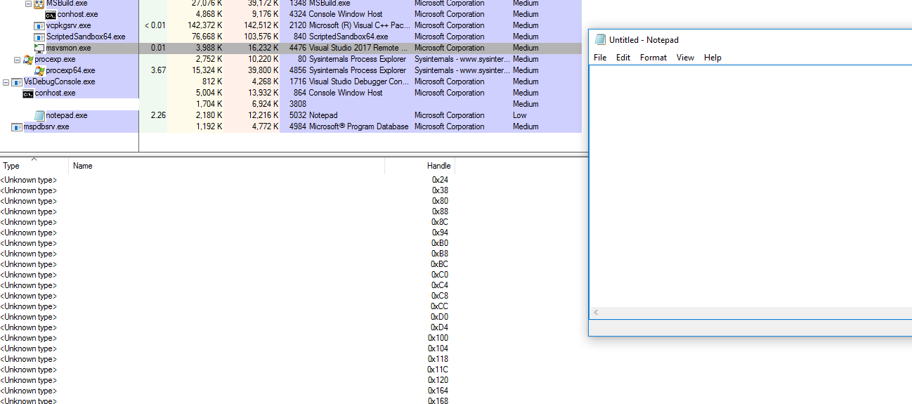Click the Notepad horizontal scrollbar left arrow
The image size is (912, 404).
(596, 313)
